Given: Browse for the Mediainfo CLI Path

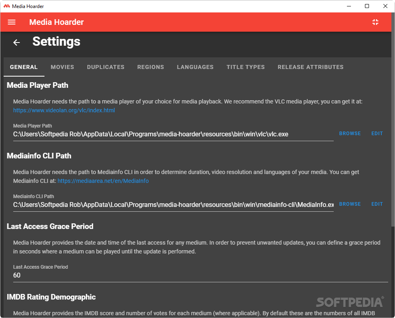Looking at the screenshot, I should (350, 204).
